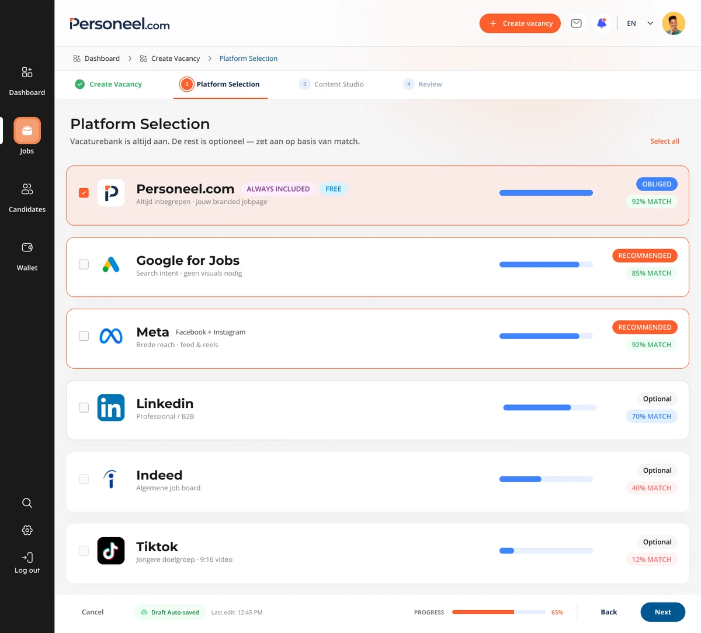Screen dimensions: 701x633
Task: Click the FREE tag
Action: [x=334, y=189]
